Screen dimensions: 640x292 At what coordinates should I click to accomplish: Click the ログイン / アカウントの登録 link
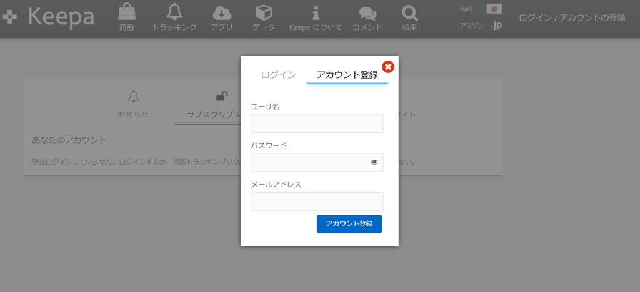(572, 17)
